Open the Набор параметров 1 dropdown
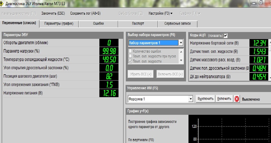The image size is (271, 143). (181, 43)
